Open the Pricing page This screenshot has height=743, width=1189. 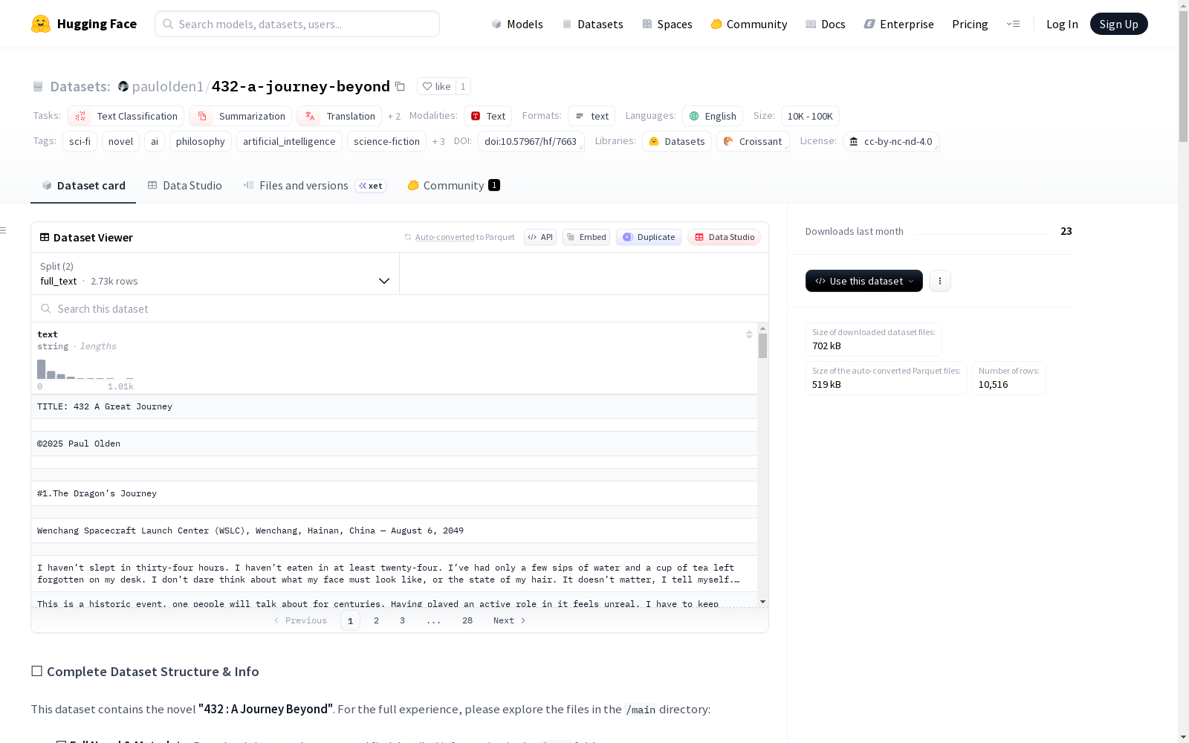pos(970,24)
